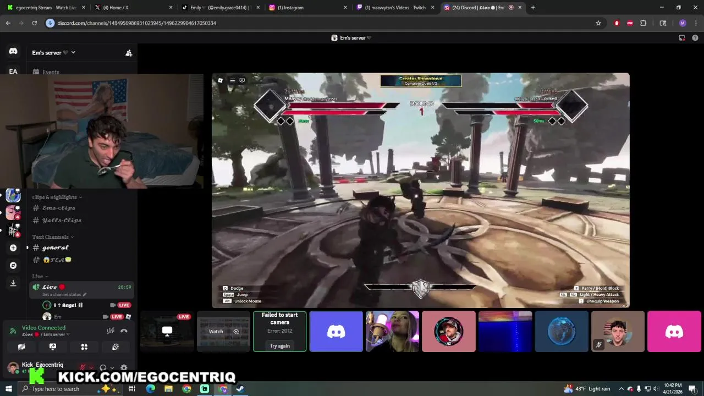Reload the page in Chrome

coord(34,23)
